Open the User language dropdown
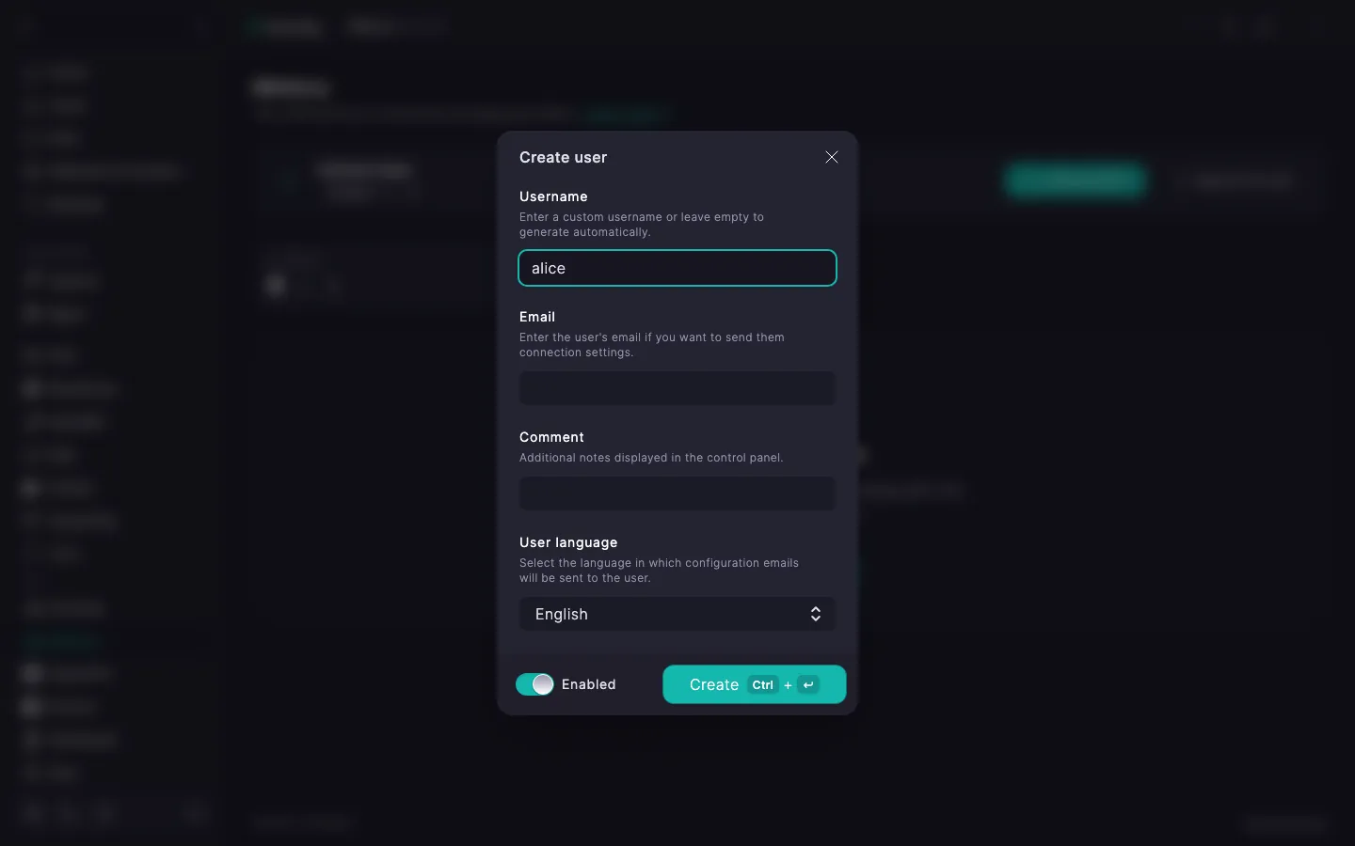The image size is (1355, 846). click(x=677, y=614)
